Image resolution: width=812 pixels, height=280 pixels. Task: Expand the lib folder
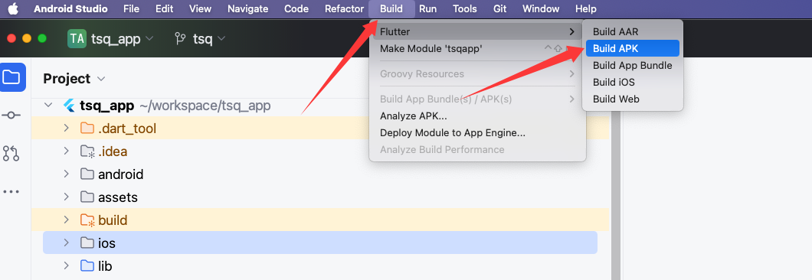67,265
